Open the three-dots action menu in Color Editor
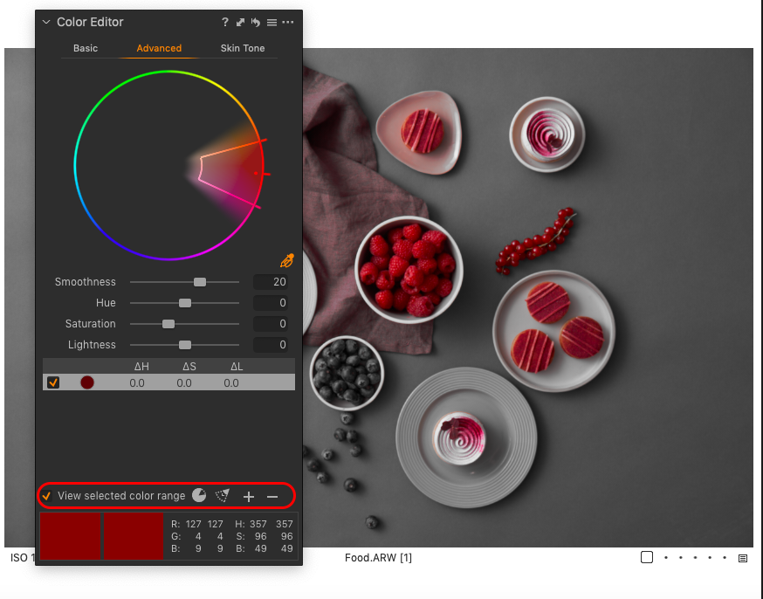 click(288, 22)
